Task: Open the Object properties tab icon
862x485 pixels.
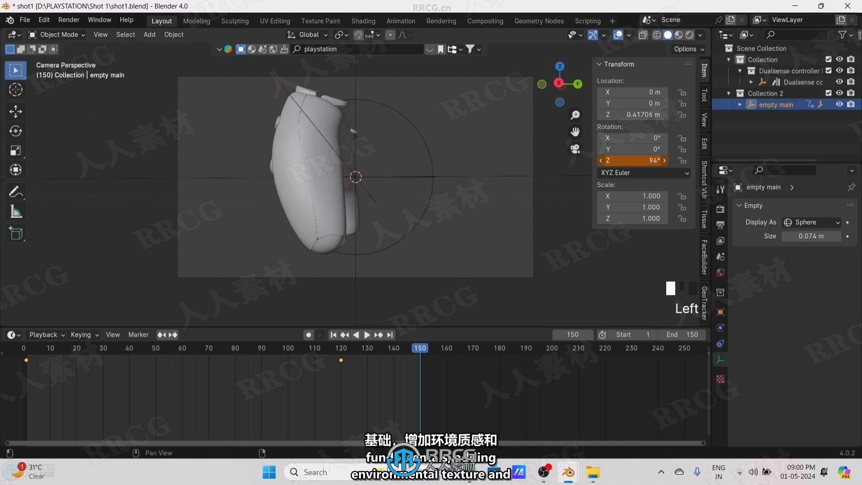Action: (x=720, y=312)
